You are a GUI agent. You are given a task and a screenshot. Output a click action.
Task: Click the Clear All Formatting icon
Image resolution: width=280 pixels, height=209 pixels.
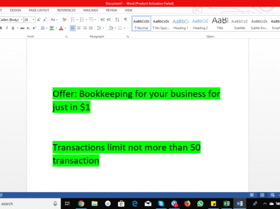(x=64, y=20)
